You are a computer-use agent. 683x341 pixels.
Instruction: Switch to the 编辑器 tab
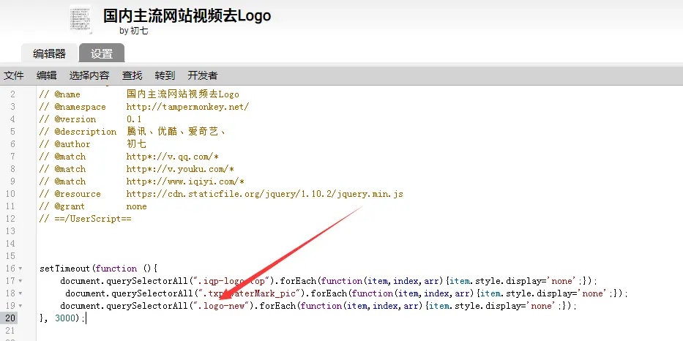[x=49, y=53]
